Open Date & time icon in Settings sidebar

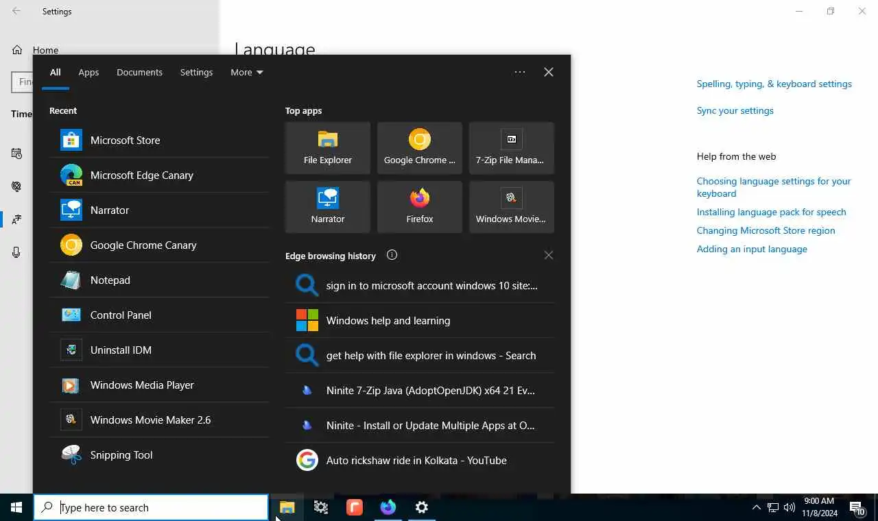pyautogui.click(x=16, y=154)
